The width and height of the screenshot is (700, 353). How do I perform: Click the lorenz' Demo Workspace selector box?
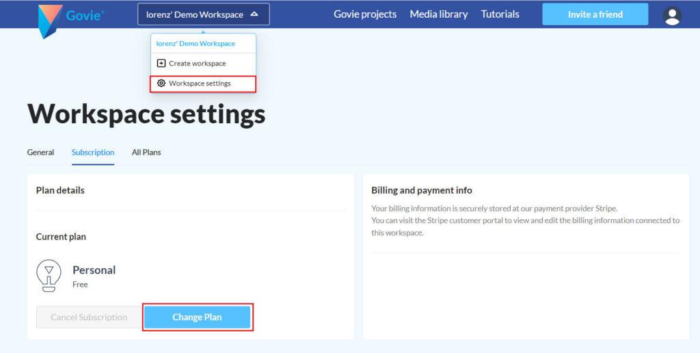click(x=203, y=14)
